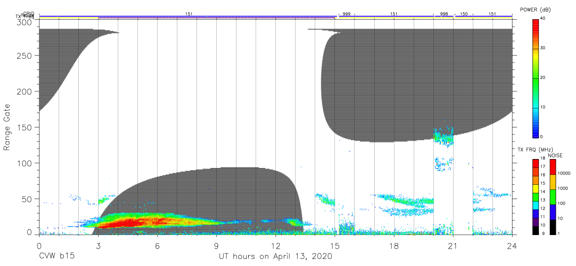Screen dimensions: 576x266
Task: Click the "21" tick on the UT hours axis
Action: pyautogui.click(x=453, y=245)
